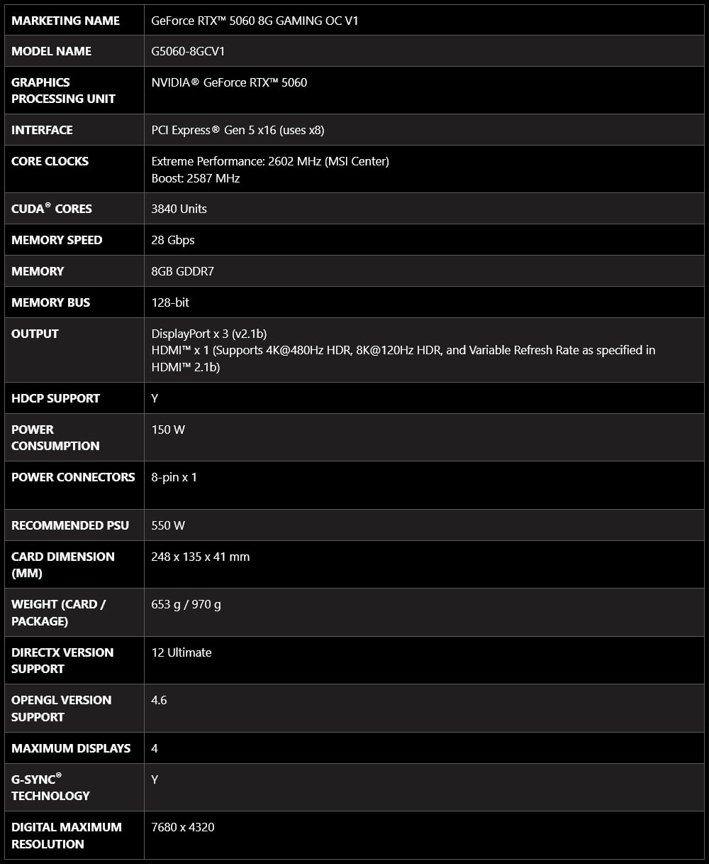Click the 8GB GDDR7 memory value
This screenshot has height=864, width=709.
[183, 271]
